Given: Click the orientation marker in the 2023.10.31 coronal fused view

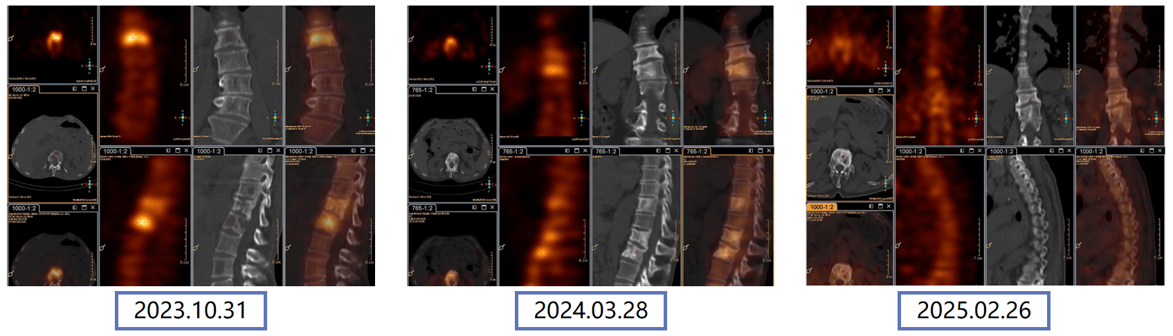Looking at the screenshot, I should (367, 118).
